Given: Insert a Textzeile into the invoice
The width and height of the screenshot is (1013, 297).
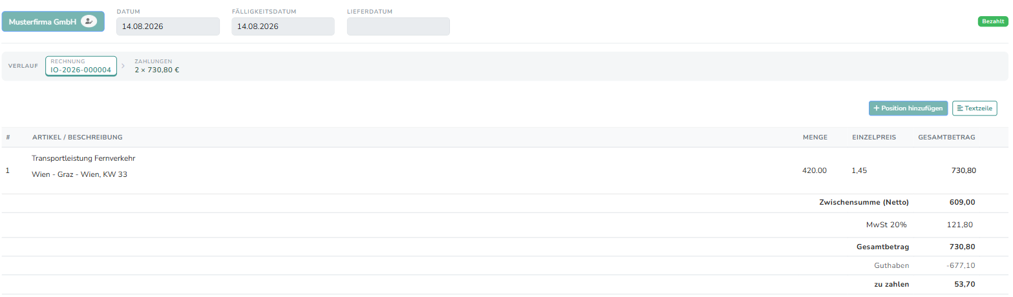Looking at the screenshot, I should [x=975, y=108].
